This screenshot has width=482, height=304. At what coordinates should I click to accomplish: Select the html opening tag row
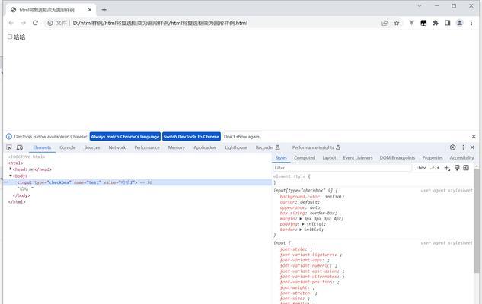click(15, 163)
